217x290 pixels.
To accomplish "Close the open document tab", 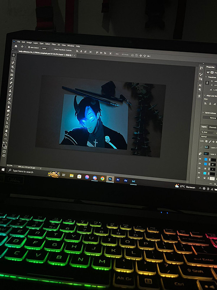I will [x=74, y=55].
